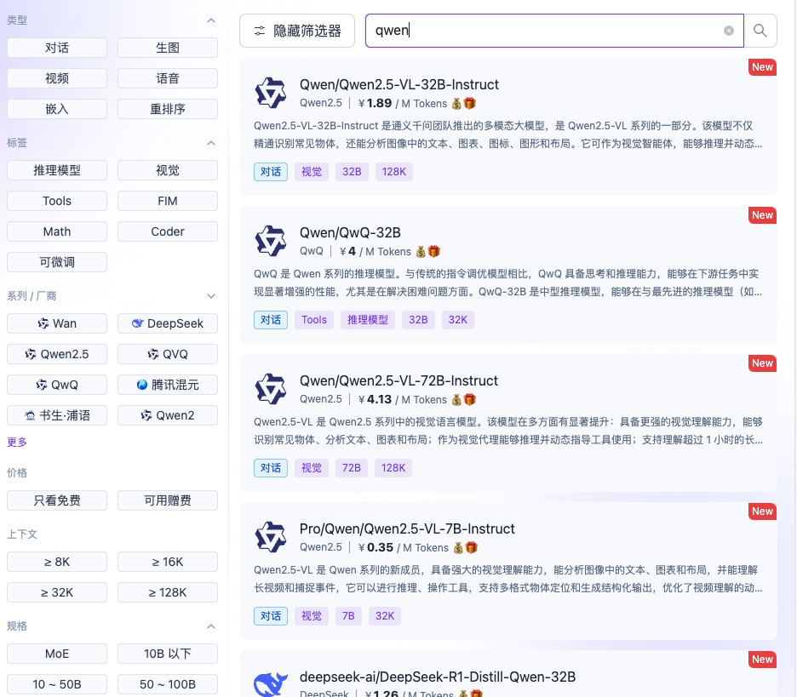Click money bag icon on Qwen2.5-VL-7B-Instruct price
Screen dimensions: 797x697
[x=458, y=548]
